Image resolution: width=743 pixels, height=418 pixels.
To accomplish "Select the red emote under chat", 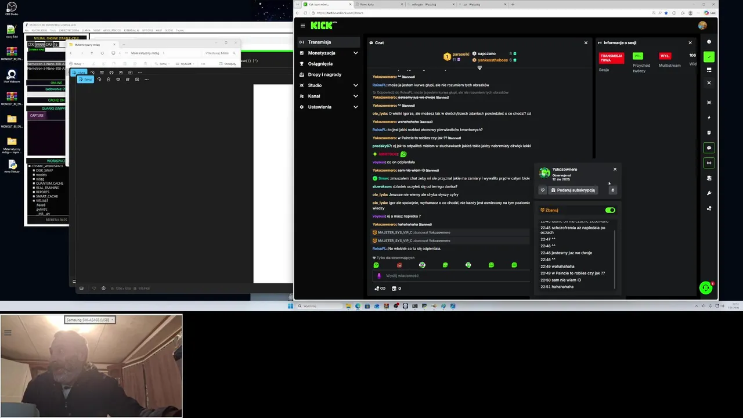I will point(399,265).
